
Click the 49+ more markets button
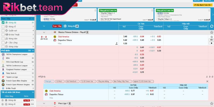pos(211,40)
